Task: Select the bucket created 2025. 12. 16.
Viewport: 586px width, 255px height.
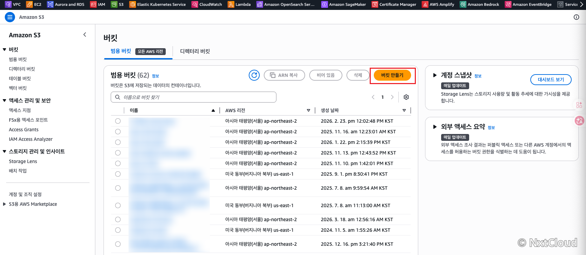Action: coord(118,244)
